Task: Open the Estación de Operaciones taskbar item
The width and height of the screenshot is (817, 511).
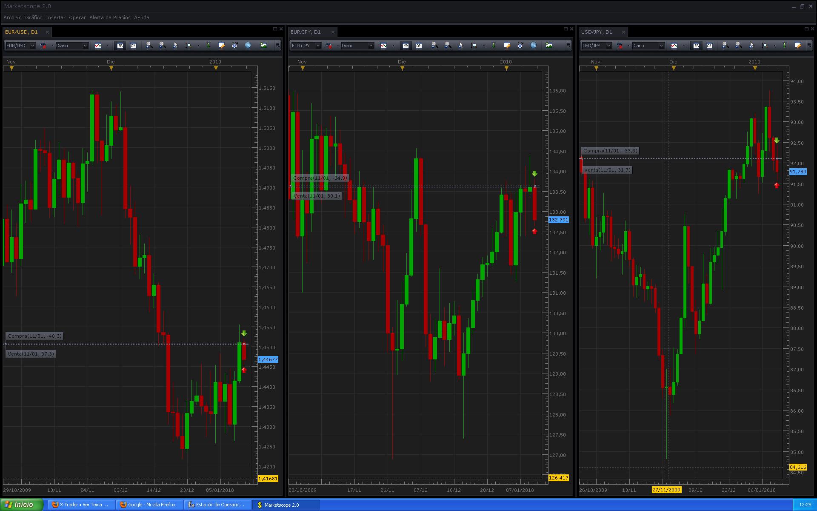Action: click(x=217, y=505)
